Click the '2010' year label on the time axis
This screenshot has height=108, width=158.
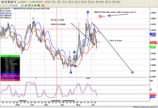click(x=17, y=105)
